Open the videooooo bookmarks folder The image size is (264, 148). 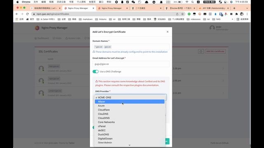(193, 19)
